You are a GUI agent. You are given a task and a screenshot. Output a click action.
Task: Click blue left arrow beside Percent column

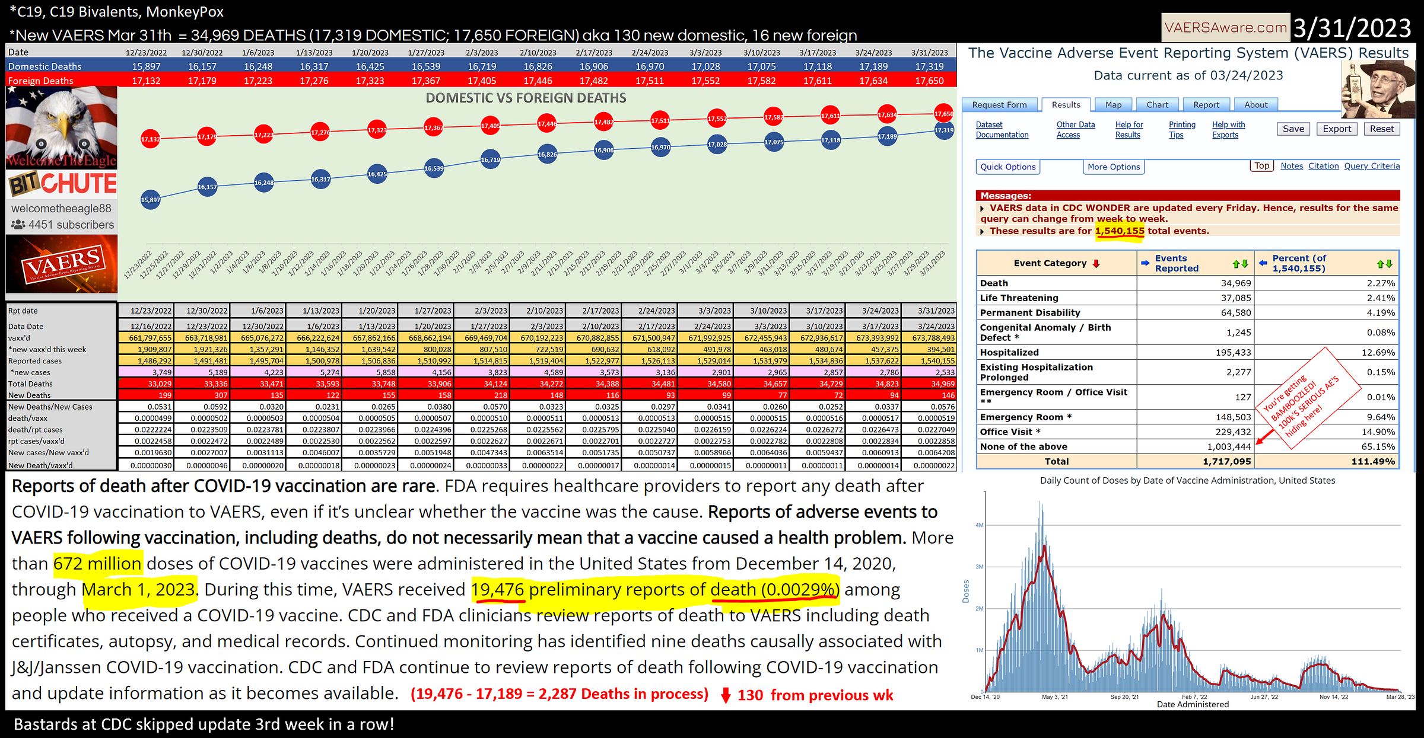(1263, 264)
